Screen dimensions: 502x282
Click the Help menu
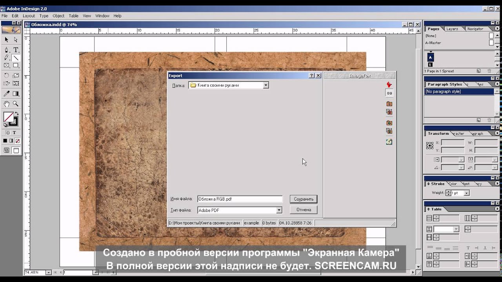click(x=117, y=16)
